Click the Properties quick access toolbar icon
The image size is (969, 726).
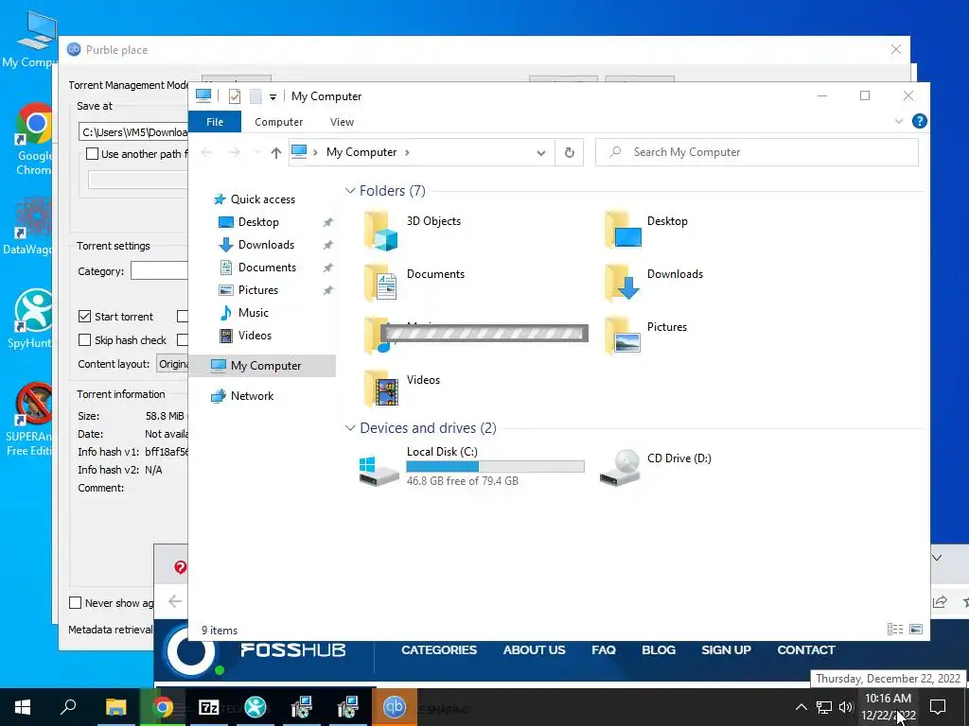(235, 96)
